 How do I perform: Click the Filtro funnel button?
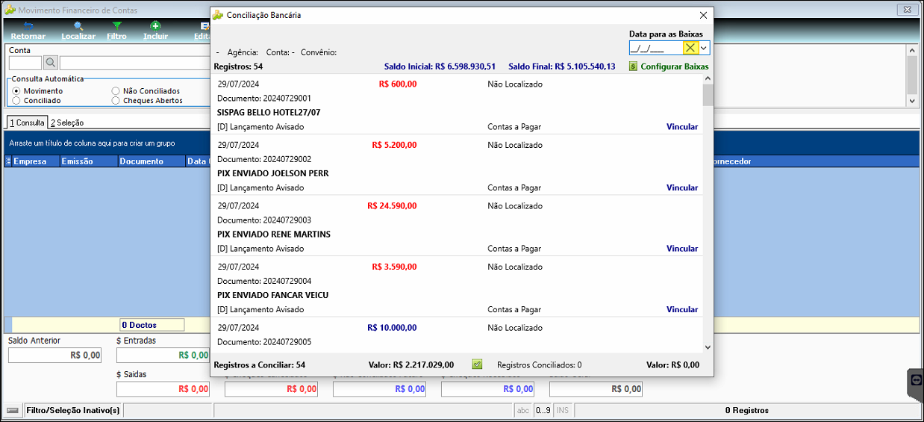pyautogui.click(x=116, y=31)
